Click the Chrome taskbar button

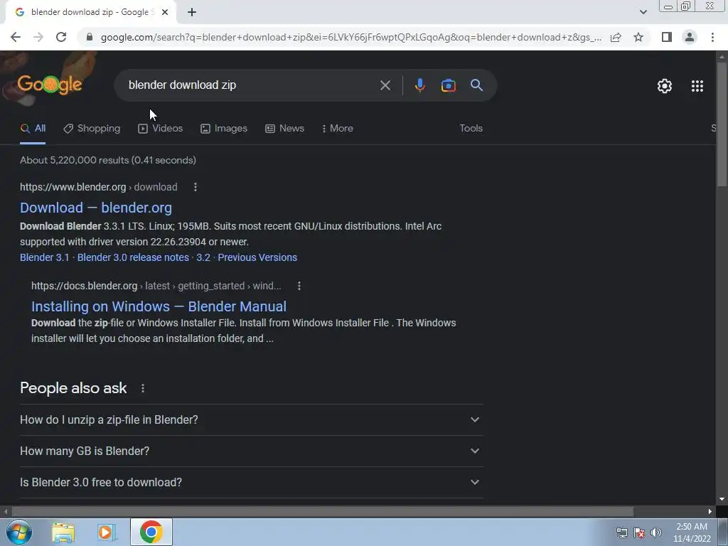(151, 532)
